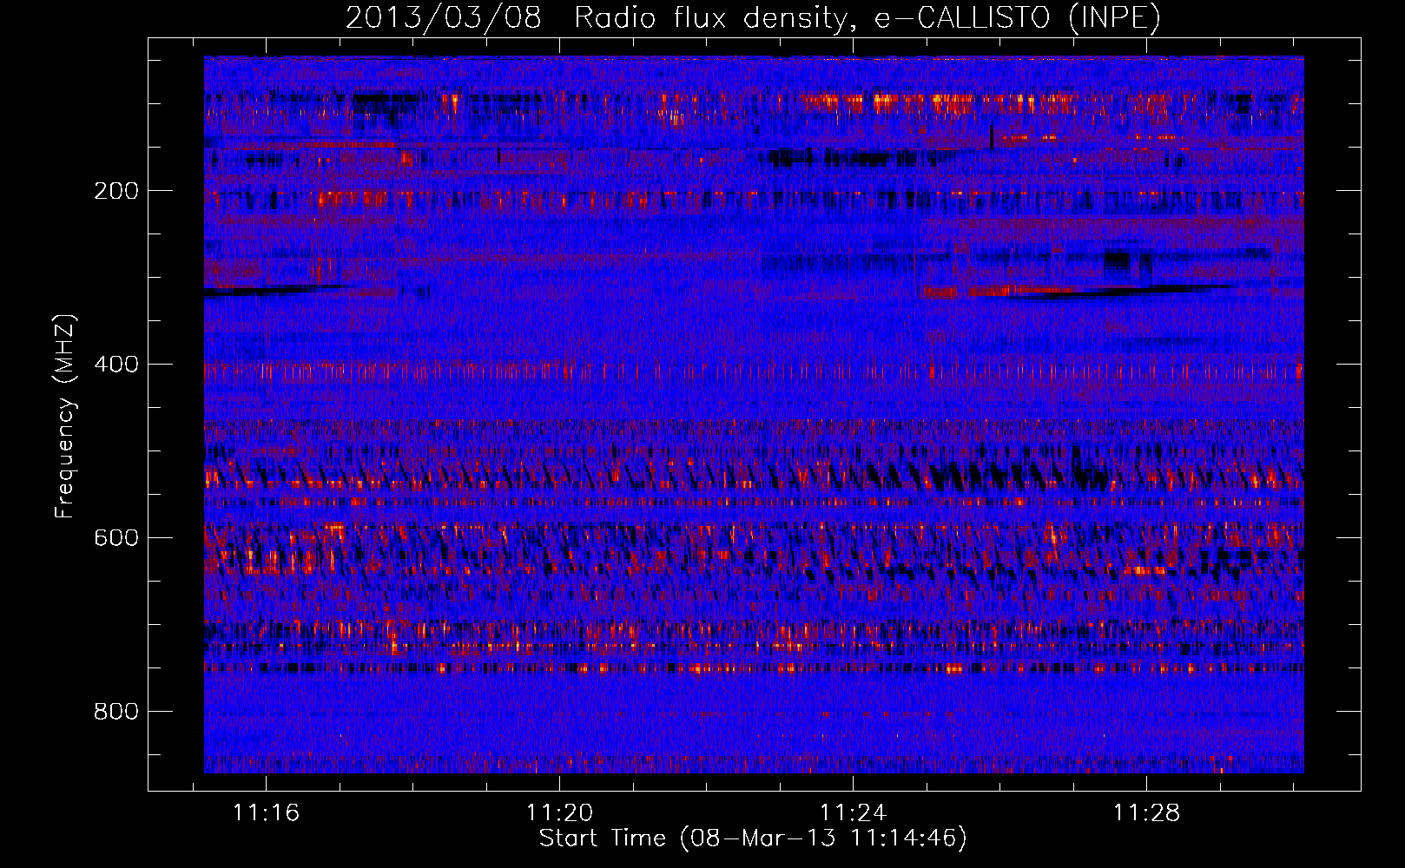1405x868 pixels.
Task: Select the 400 frequency tick label
Action: click(x=116, y=365)
